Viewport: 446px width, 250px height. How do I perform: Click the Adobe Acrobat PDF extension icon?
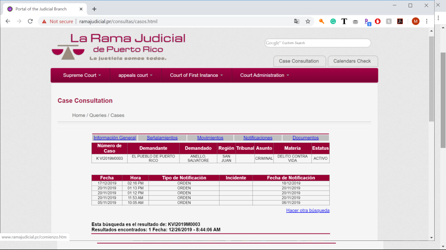pyautogui.click(x=400, y=21)
